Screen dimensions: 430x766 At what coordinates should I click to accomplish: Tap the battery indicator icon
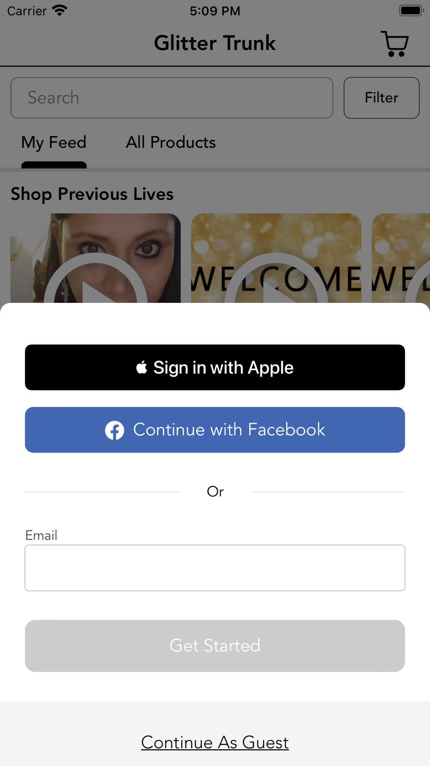(x=411, y=10)
